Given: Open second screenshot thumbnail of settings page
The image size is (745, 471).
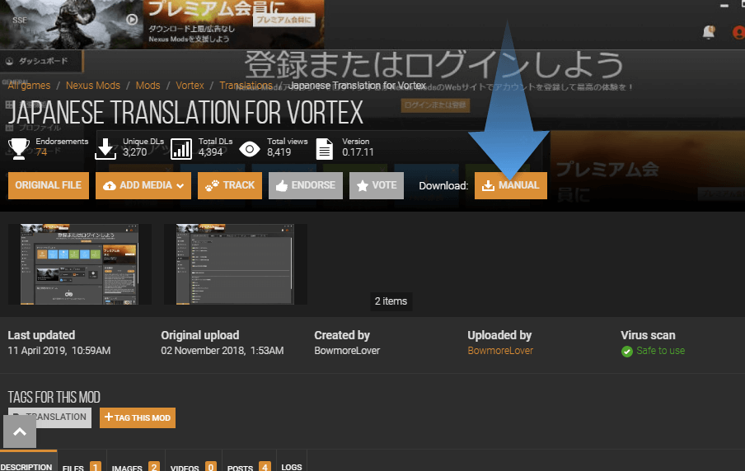Looking at the screenshot, I should click(235, 264).
